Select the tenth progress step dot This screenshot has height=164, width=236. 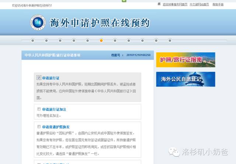(x=156, y=41)
